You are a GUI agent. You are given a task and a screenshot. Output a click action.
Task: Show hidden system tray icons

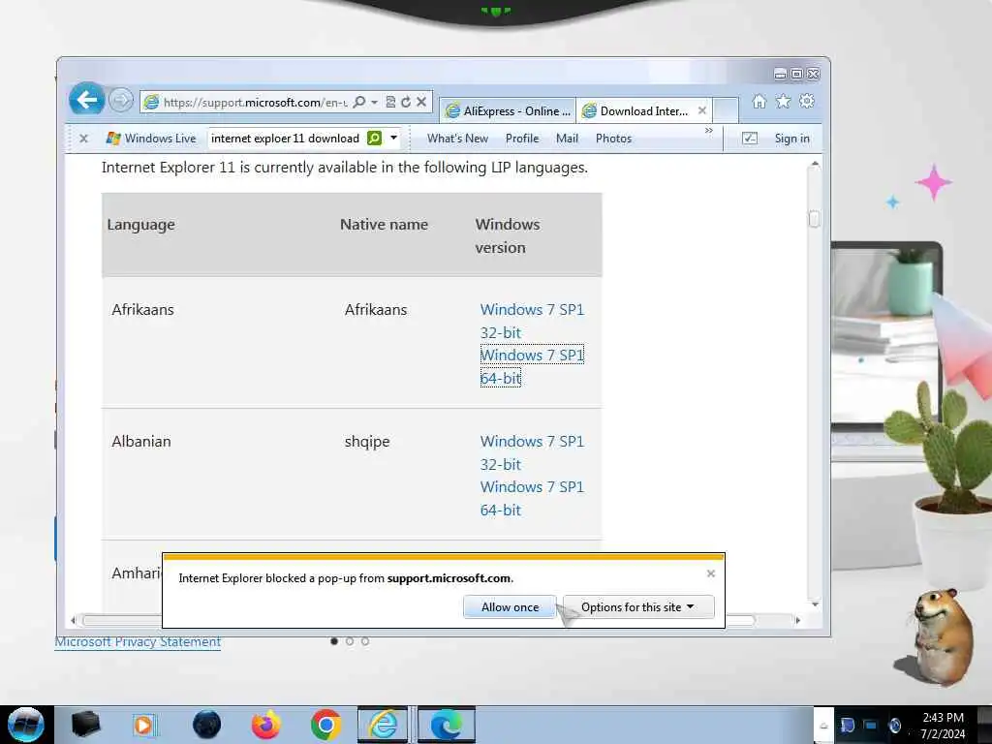823,725
